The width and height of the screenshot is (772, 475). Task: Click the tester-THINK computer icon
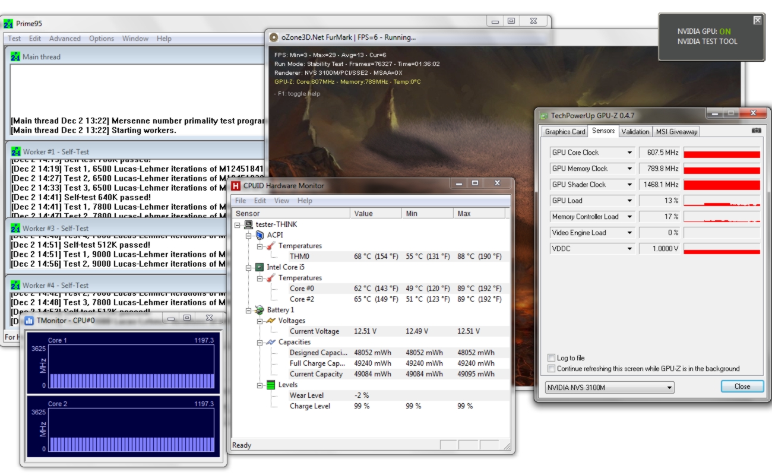[x=249, y=224]
